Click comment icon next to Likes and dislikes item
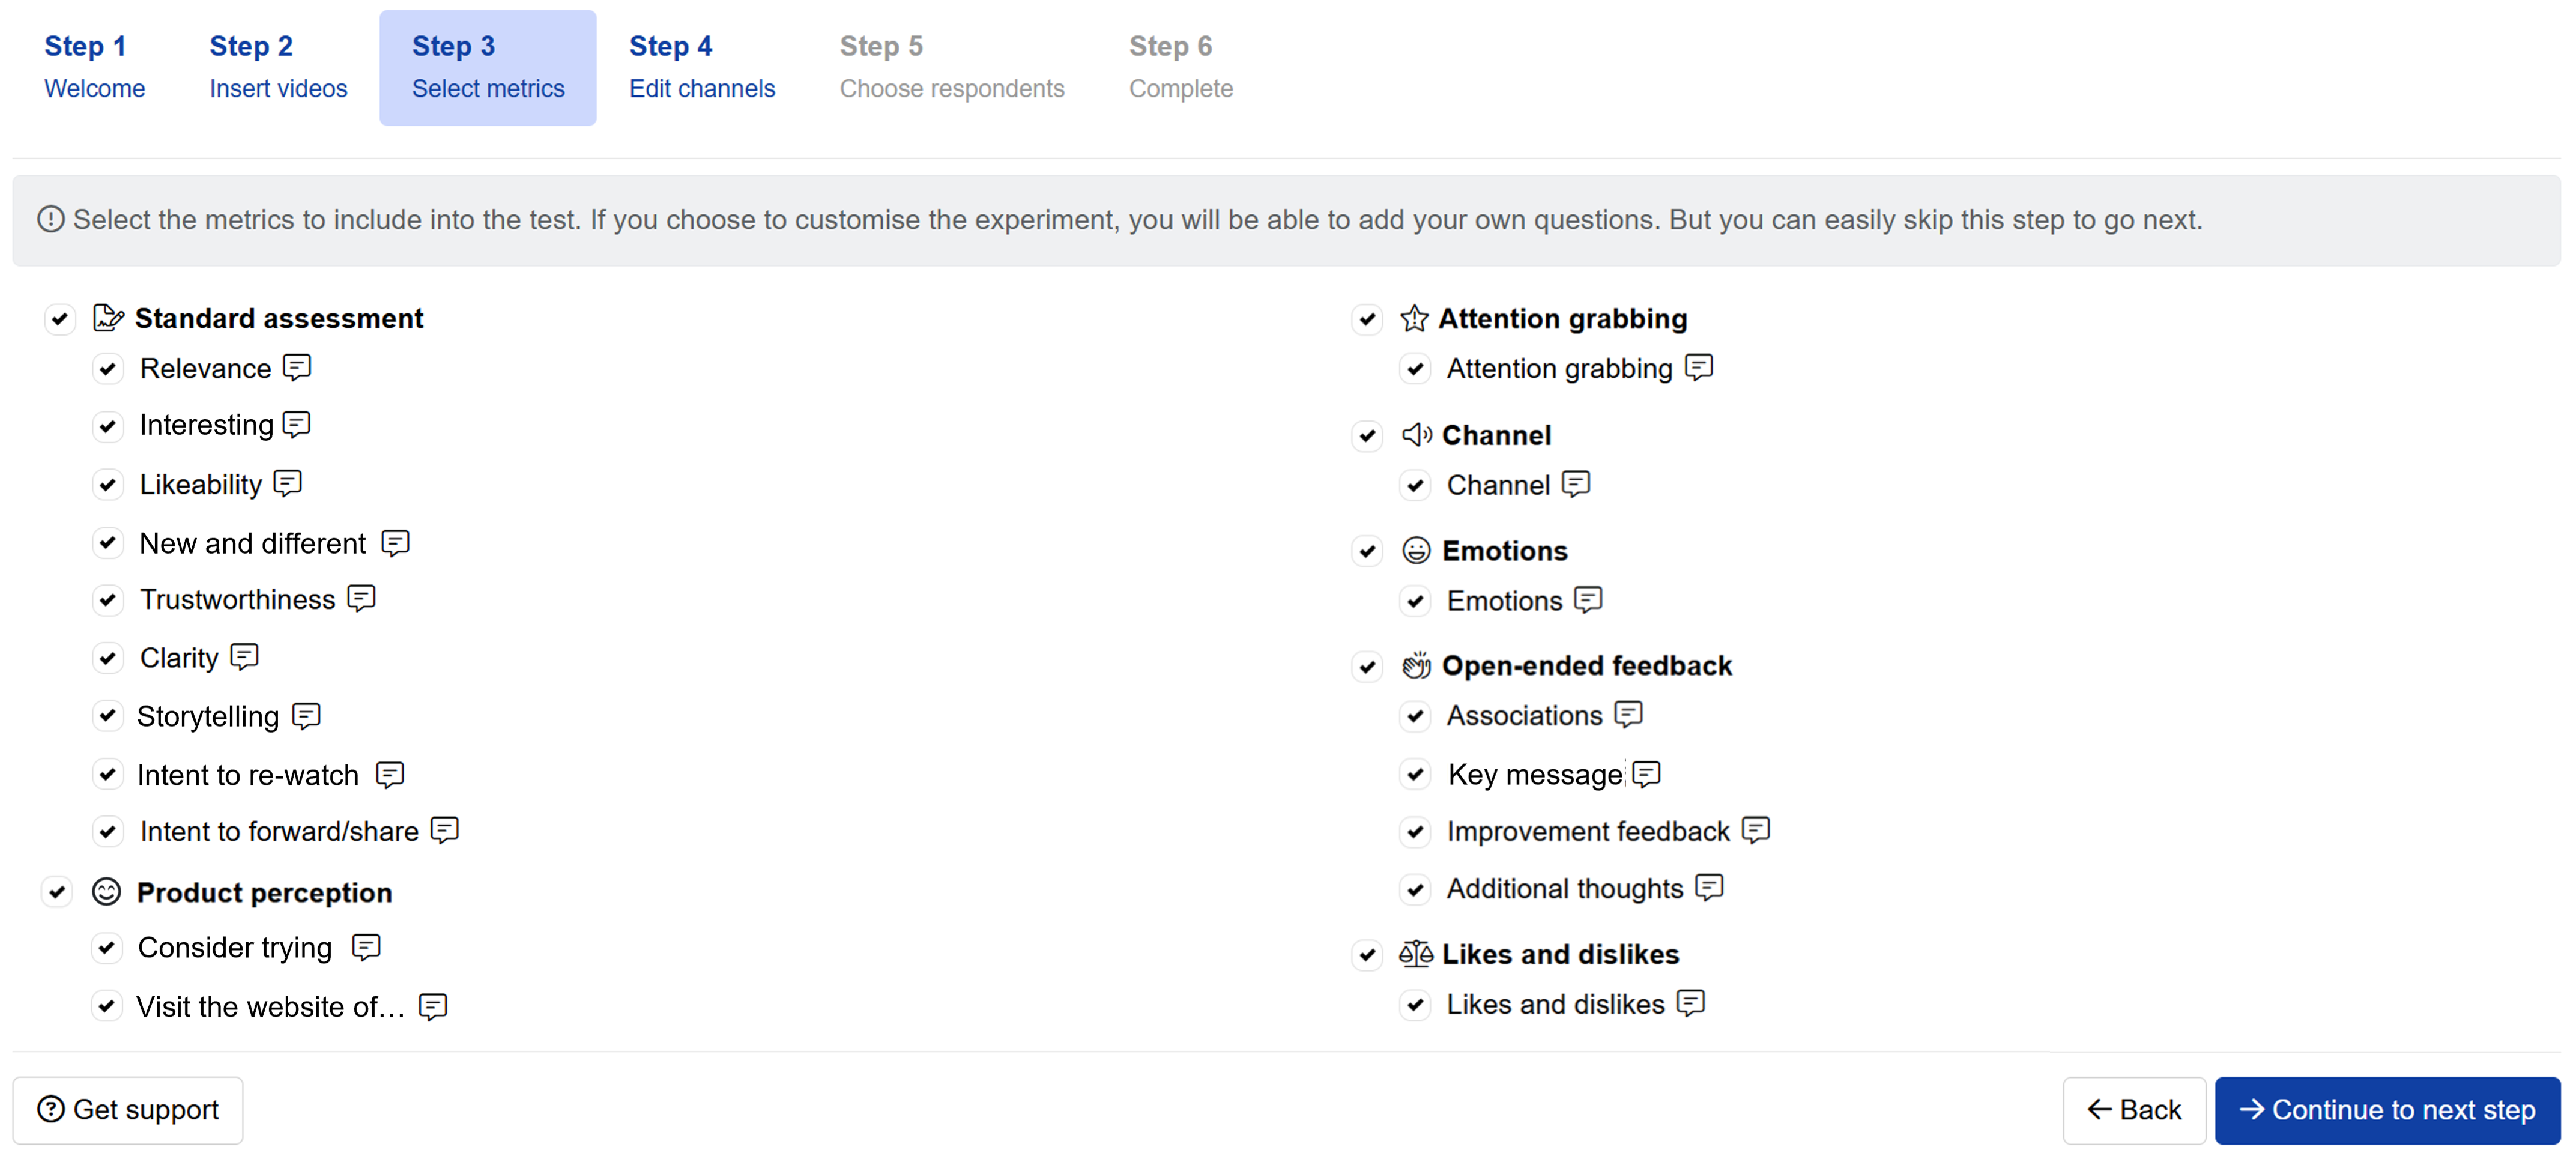Viewport: 2576px width, 1168px height. pyautogui.click(x=1690, y=1003)
